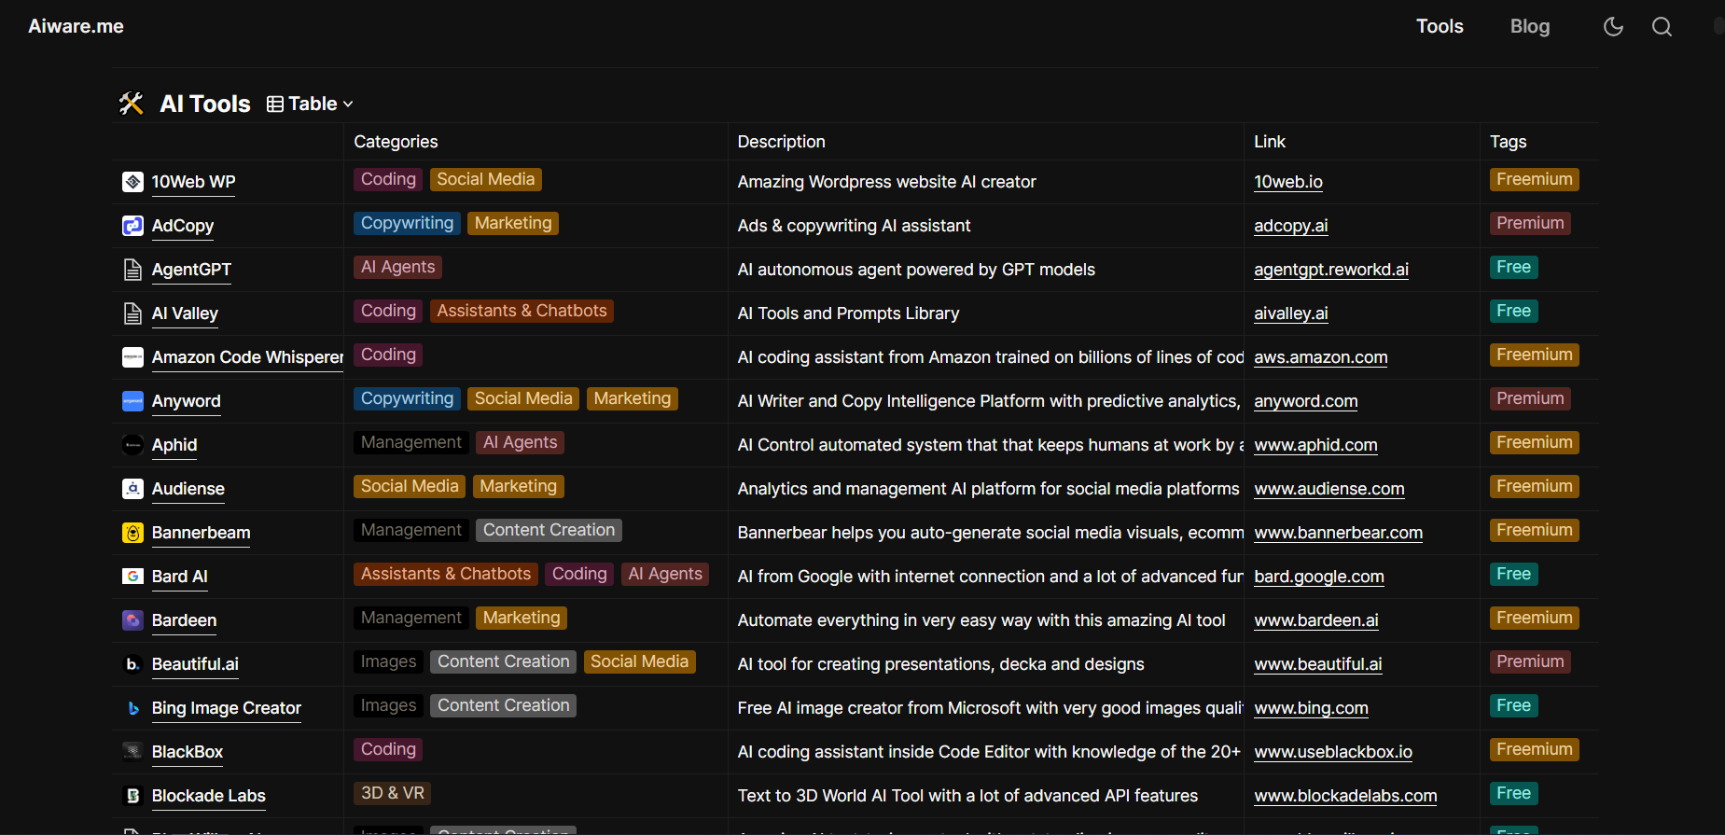Click the Categories column header

pos(396,142)
